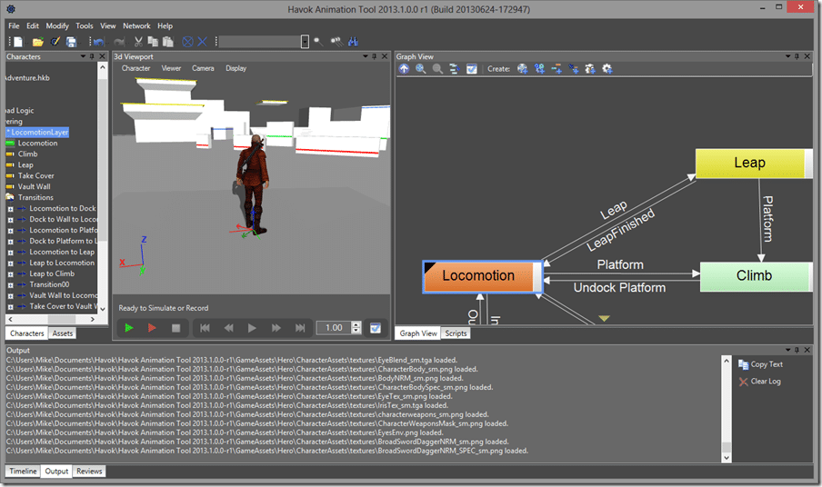
Task: Skip to the end of animation
Action: click(300, 328)
